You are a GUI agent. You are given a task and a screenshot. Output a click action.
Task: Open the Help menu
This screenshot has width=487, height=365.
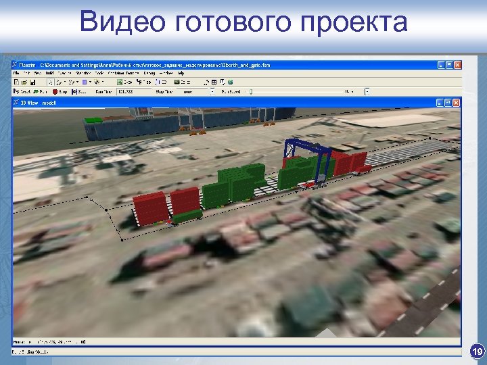pos(181,73)
